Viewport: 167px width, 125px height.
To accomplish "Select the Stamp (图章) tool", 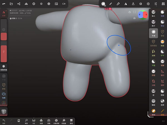I will pyautogui.click(x=162, y=102).
